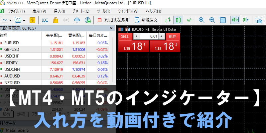
Task: Click the yellow dollar sign icon
Action: (x=32, y=20)
